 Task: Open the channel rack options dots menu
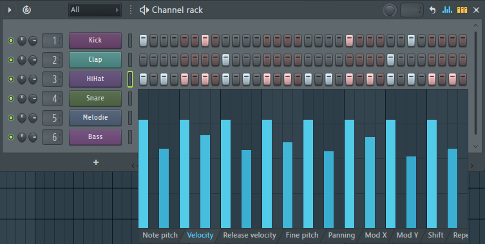click(x=131, y=10)
